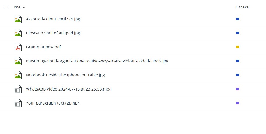Viewport: 266px width, 134px height.
Task: Click the video icon for WhatsApp Video file
Action: (x=18, y=89)
